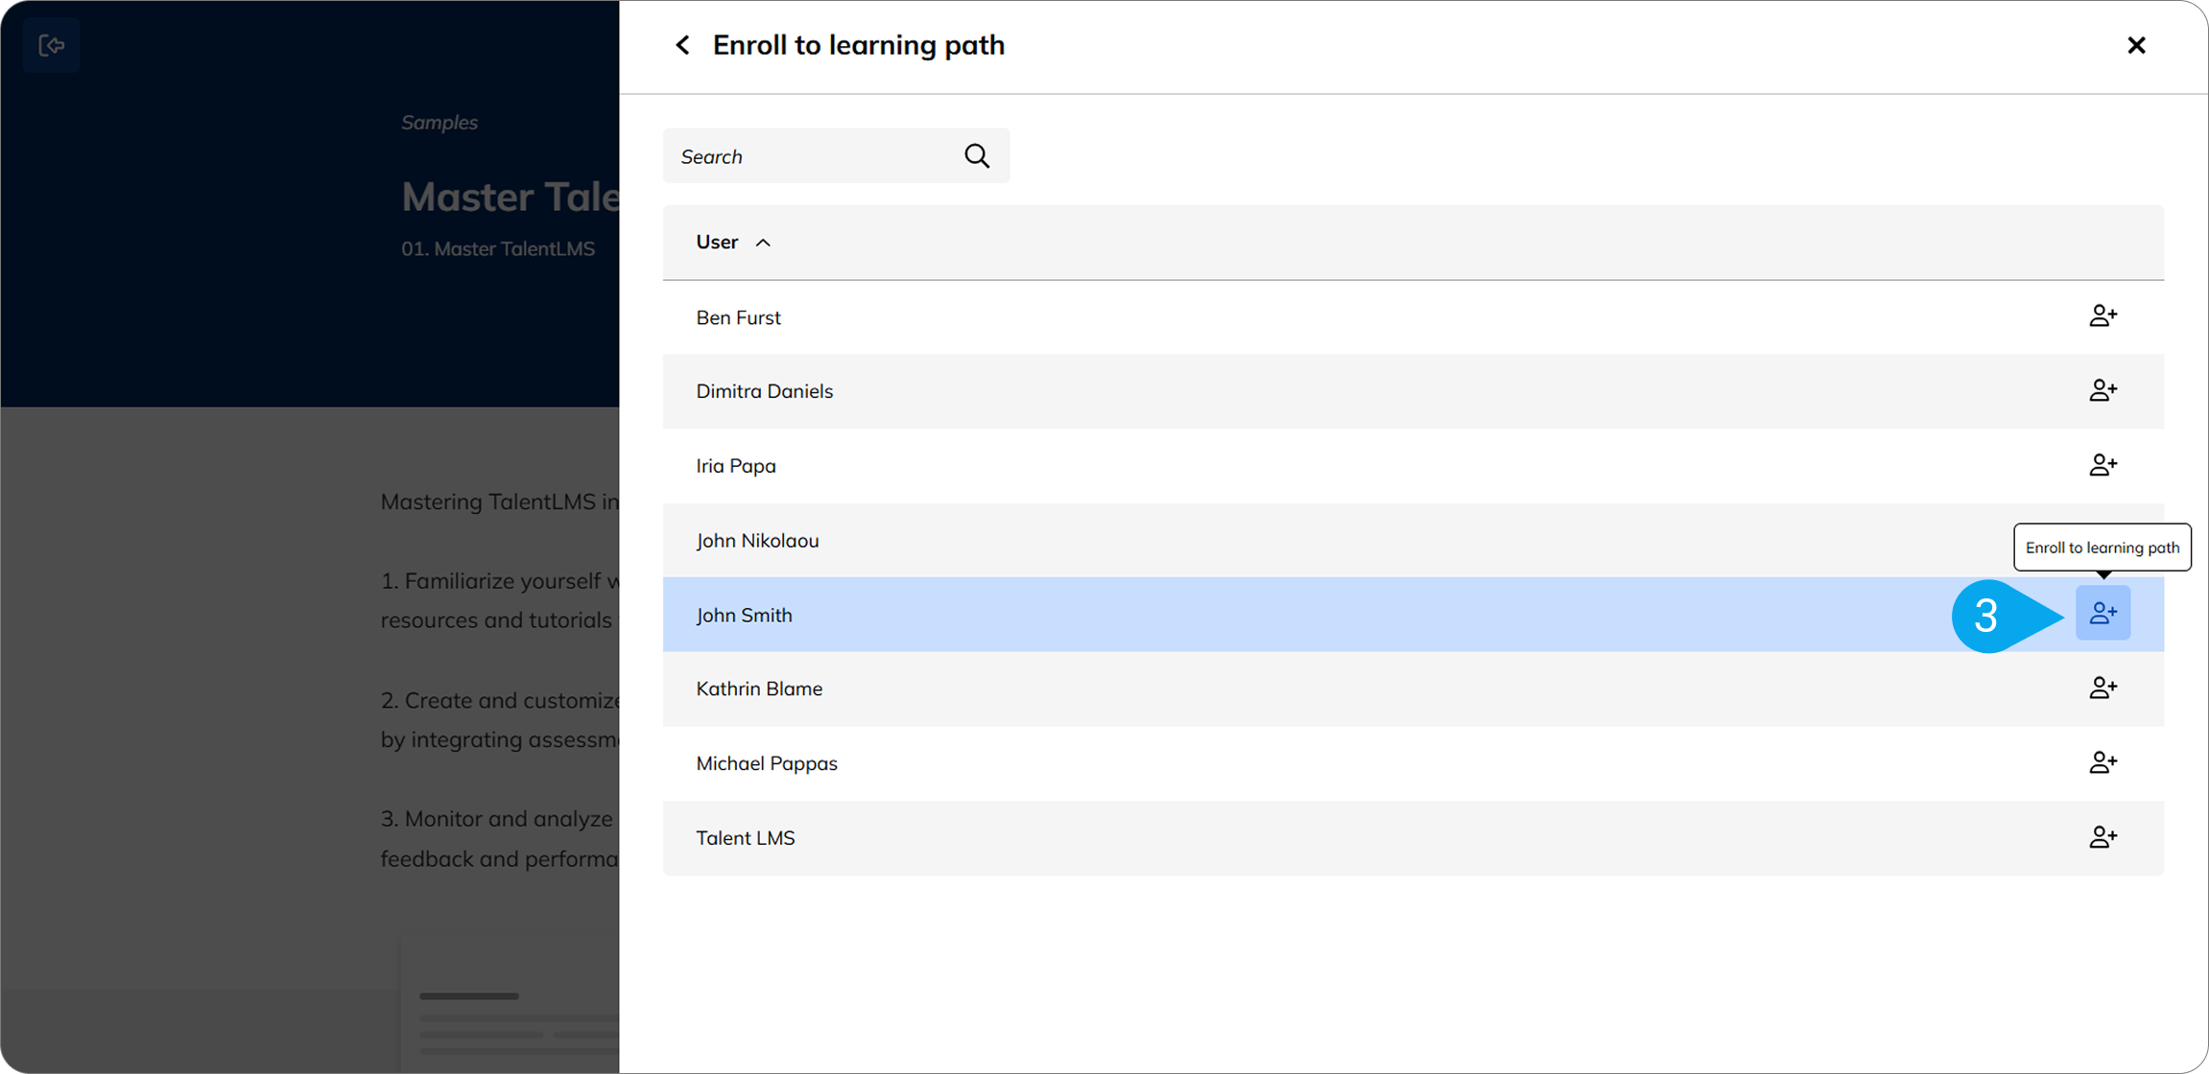Click enroll icon for Ben Furst
Viewport: 2209px width, 1074px height.
2102,316
